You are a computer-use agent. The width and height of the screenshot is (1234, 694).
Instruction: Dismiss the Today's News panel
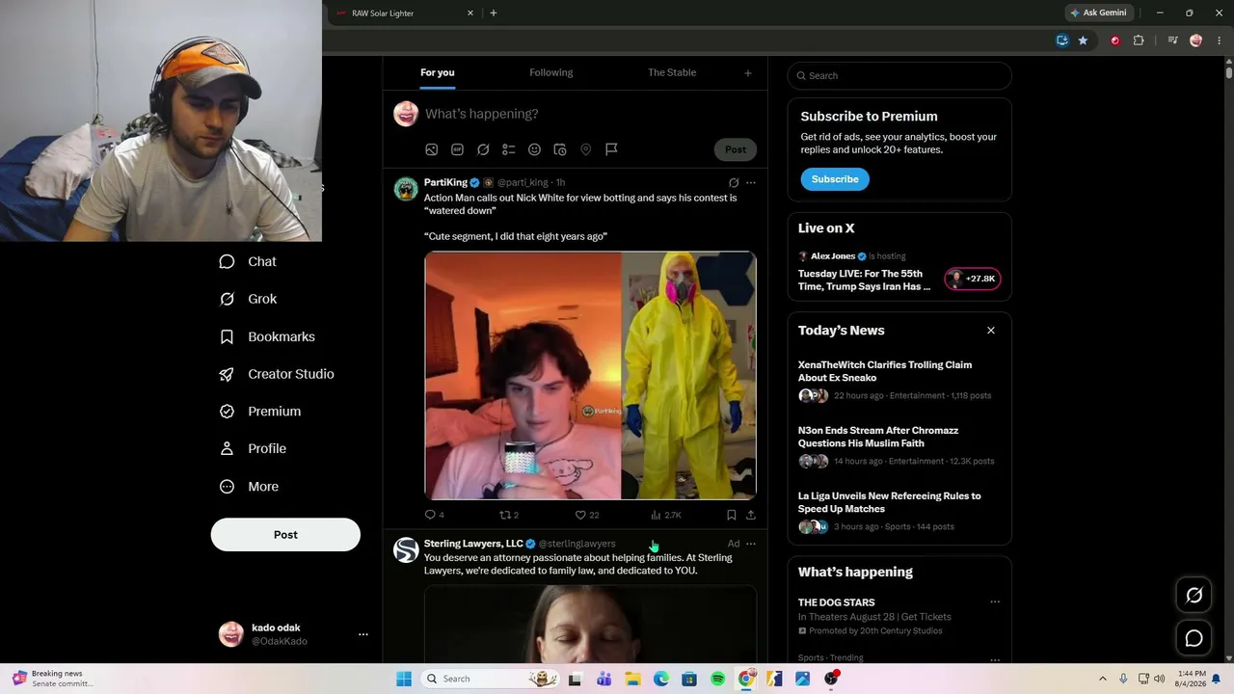tap(990, 331)
